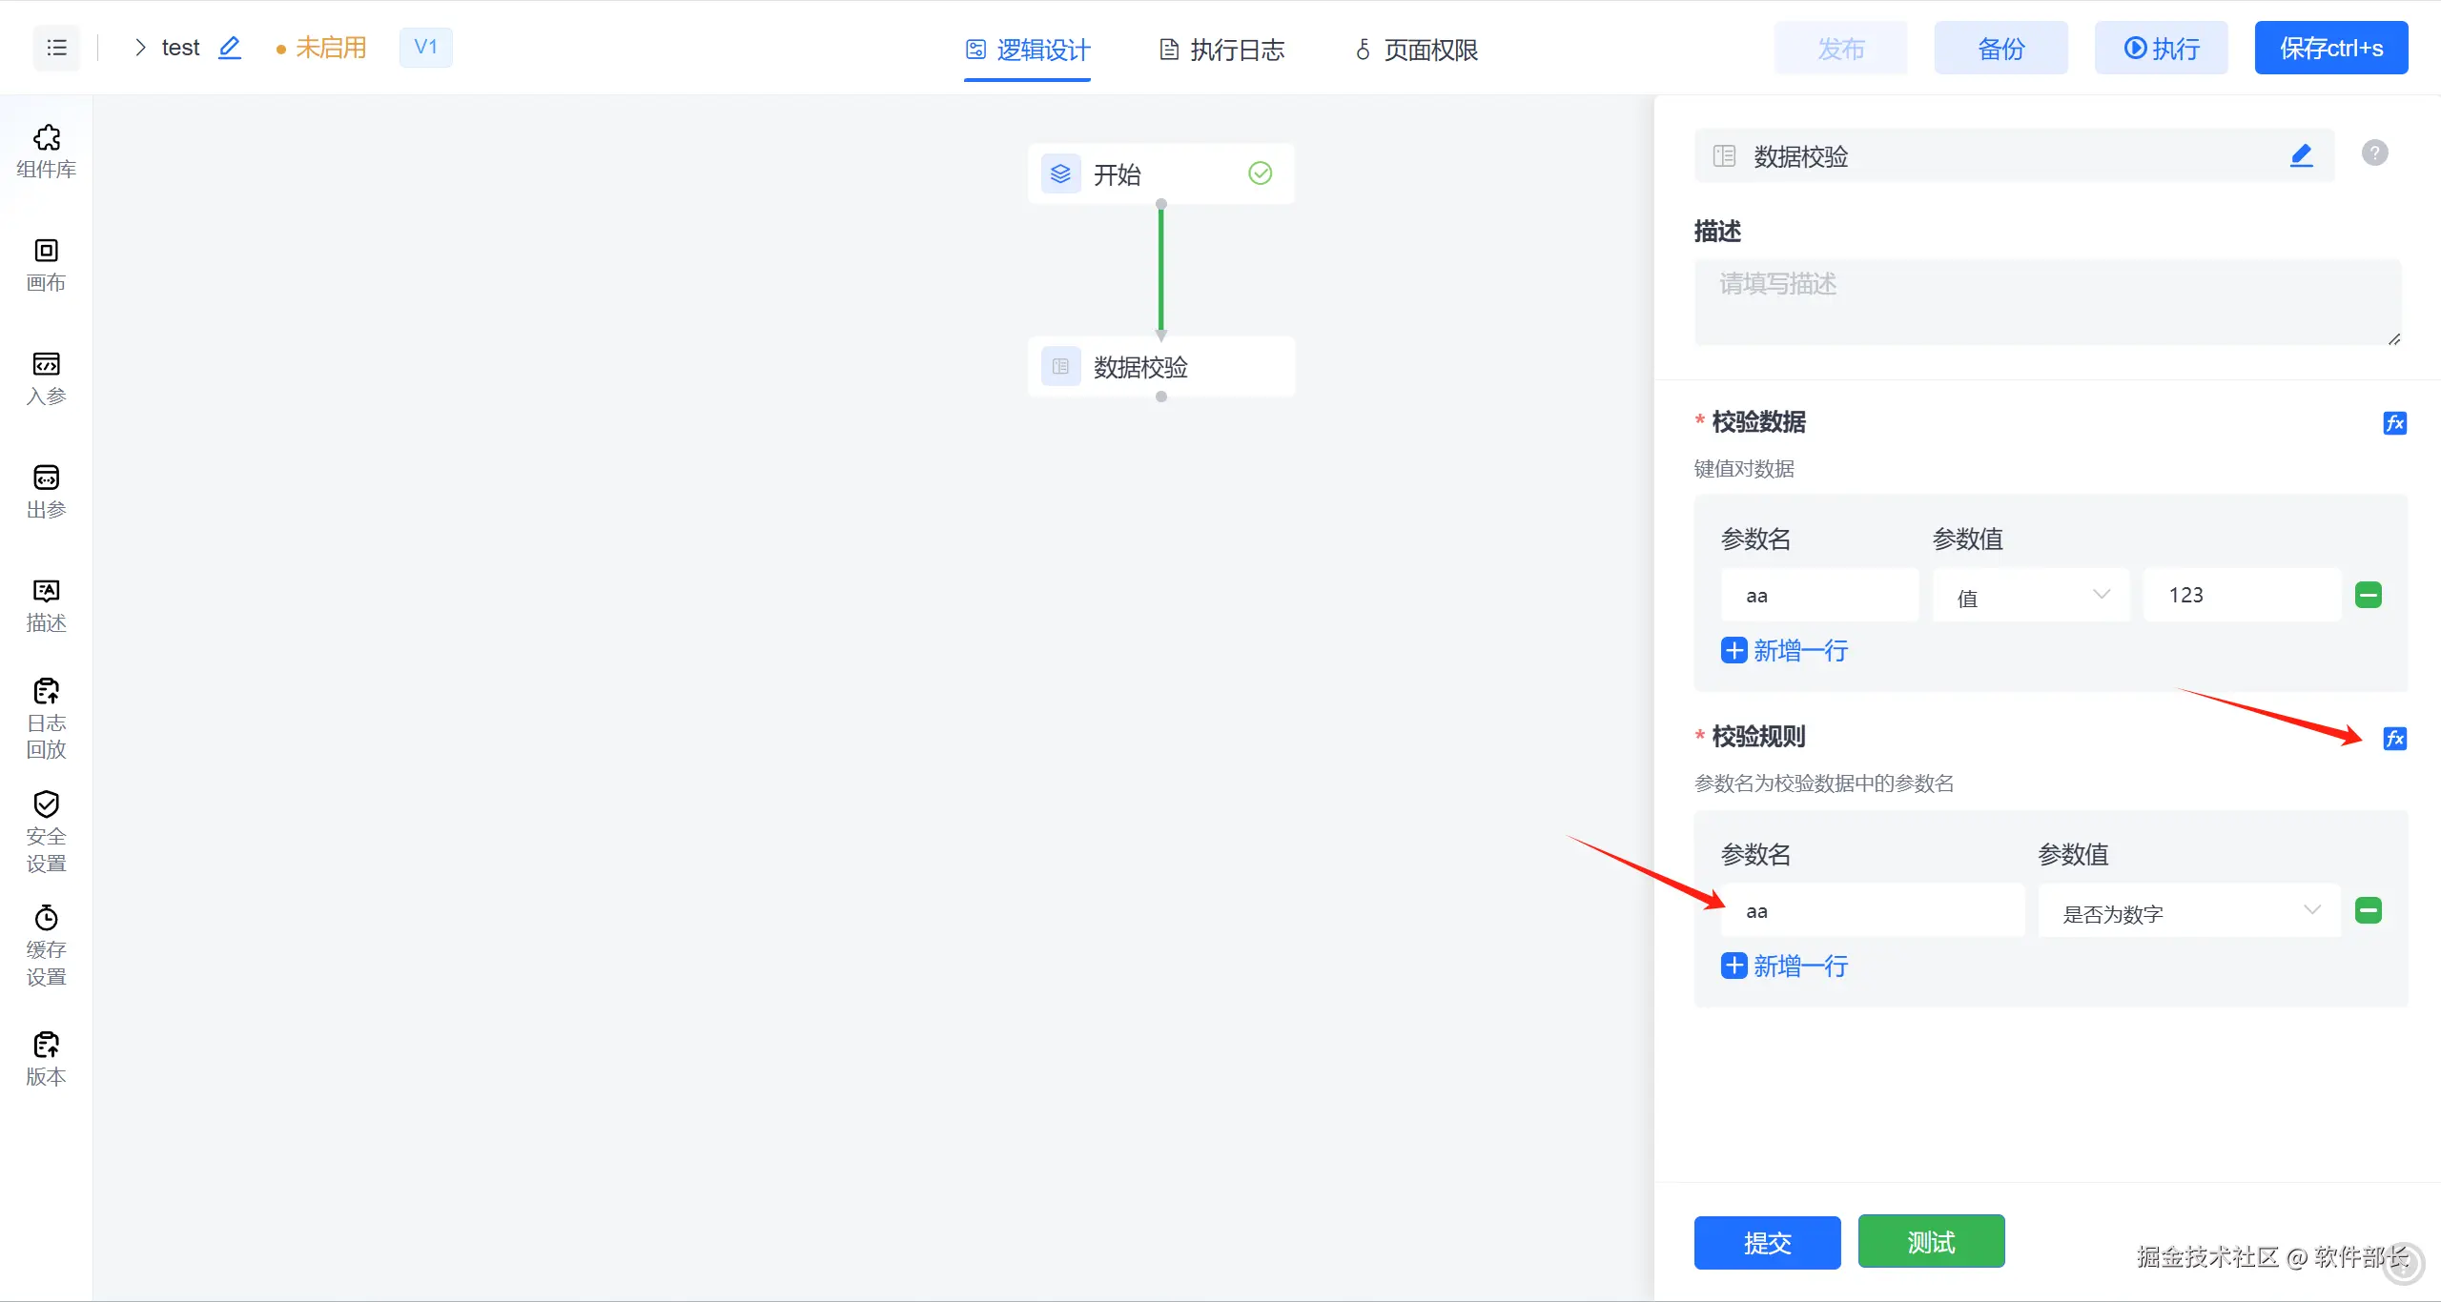
Task: Click the help question mark icon
Action: (2374, 153)
